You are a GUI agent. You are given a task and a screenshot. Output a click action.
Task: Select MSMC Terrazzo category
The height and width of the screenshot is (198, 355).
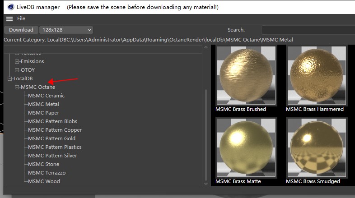coord(47,173)
